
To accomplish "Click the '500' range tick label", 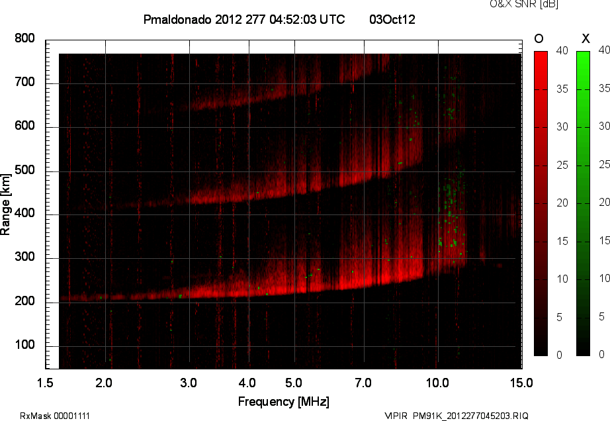I will 25,170.
